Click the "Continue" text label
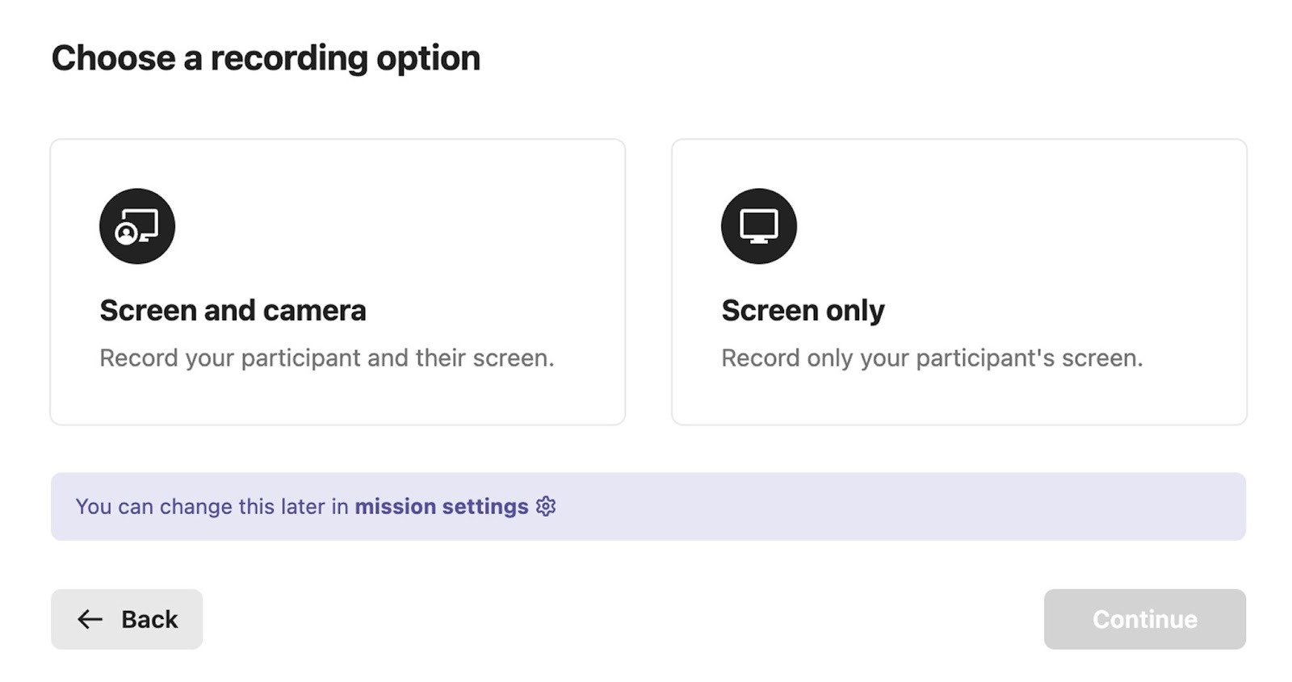 tap(1144, 619)
